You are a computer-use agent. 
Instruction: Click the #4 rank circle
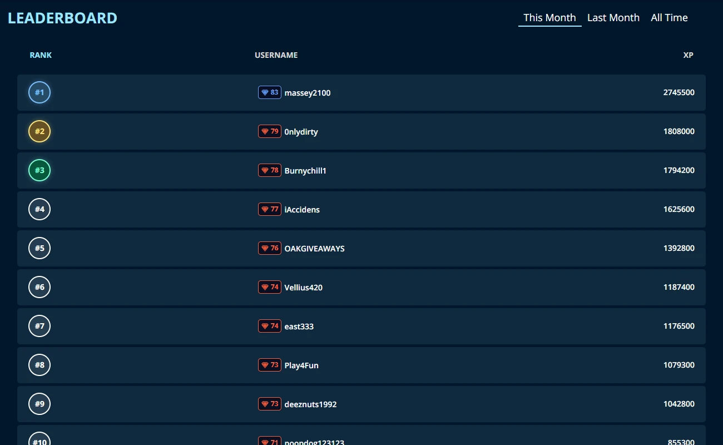39,209
